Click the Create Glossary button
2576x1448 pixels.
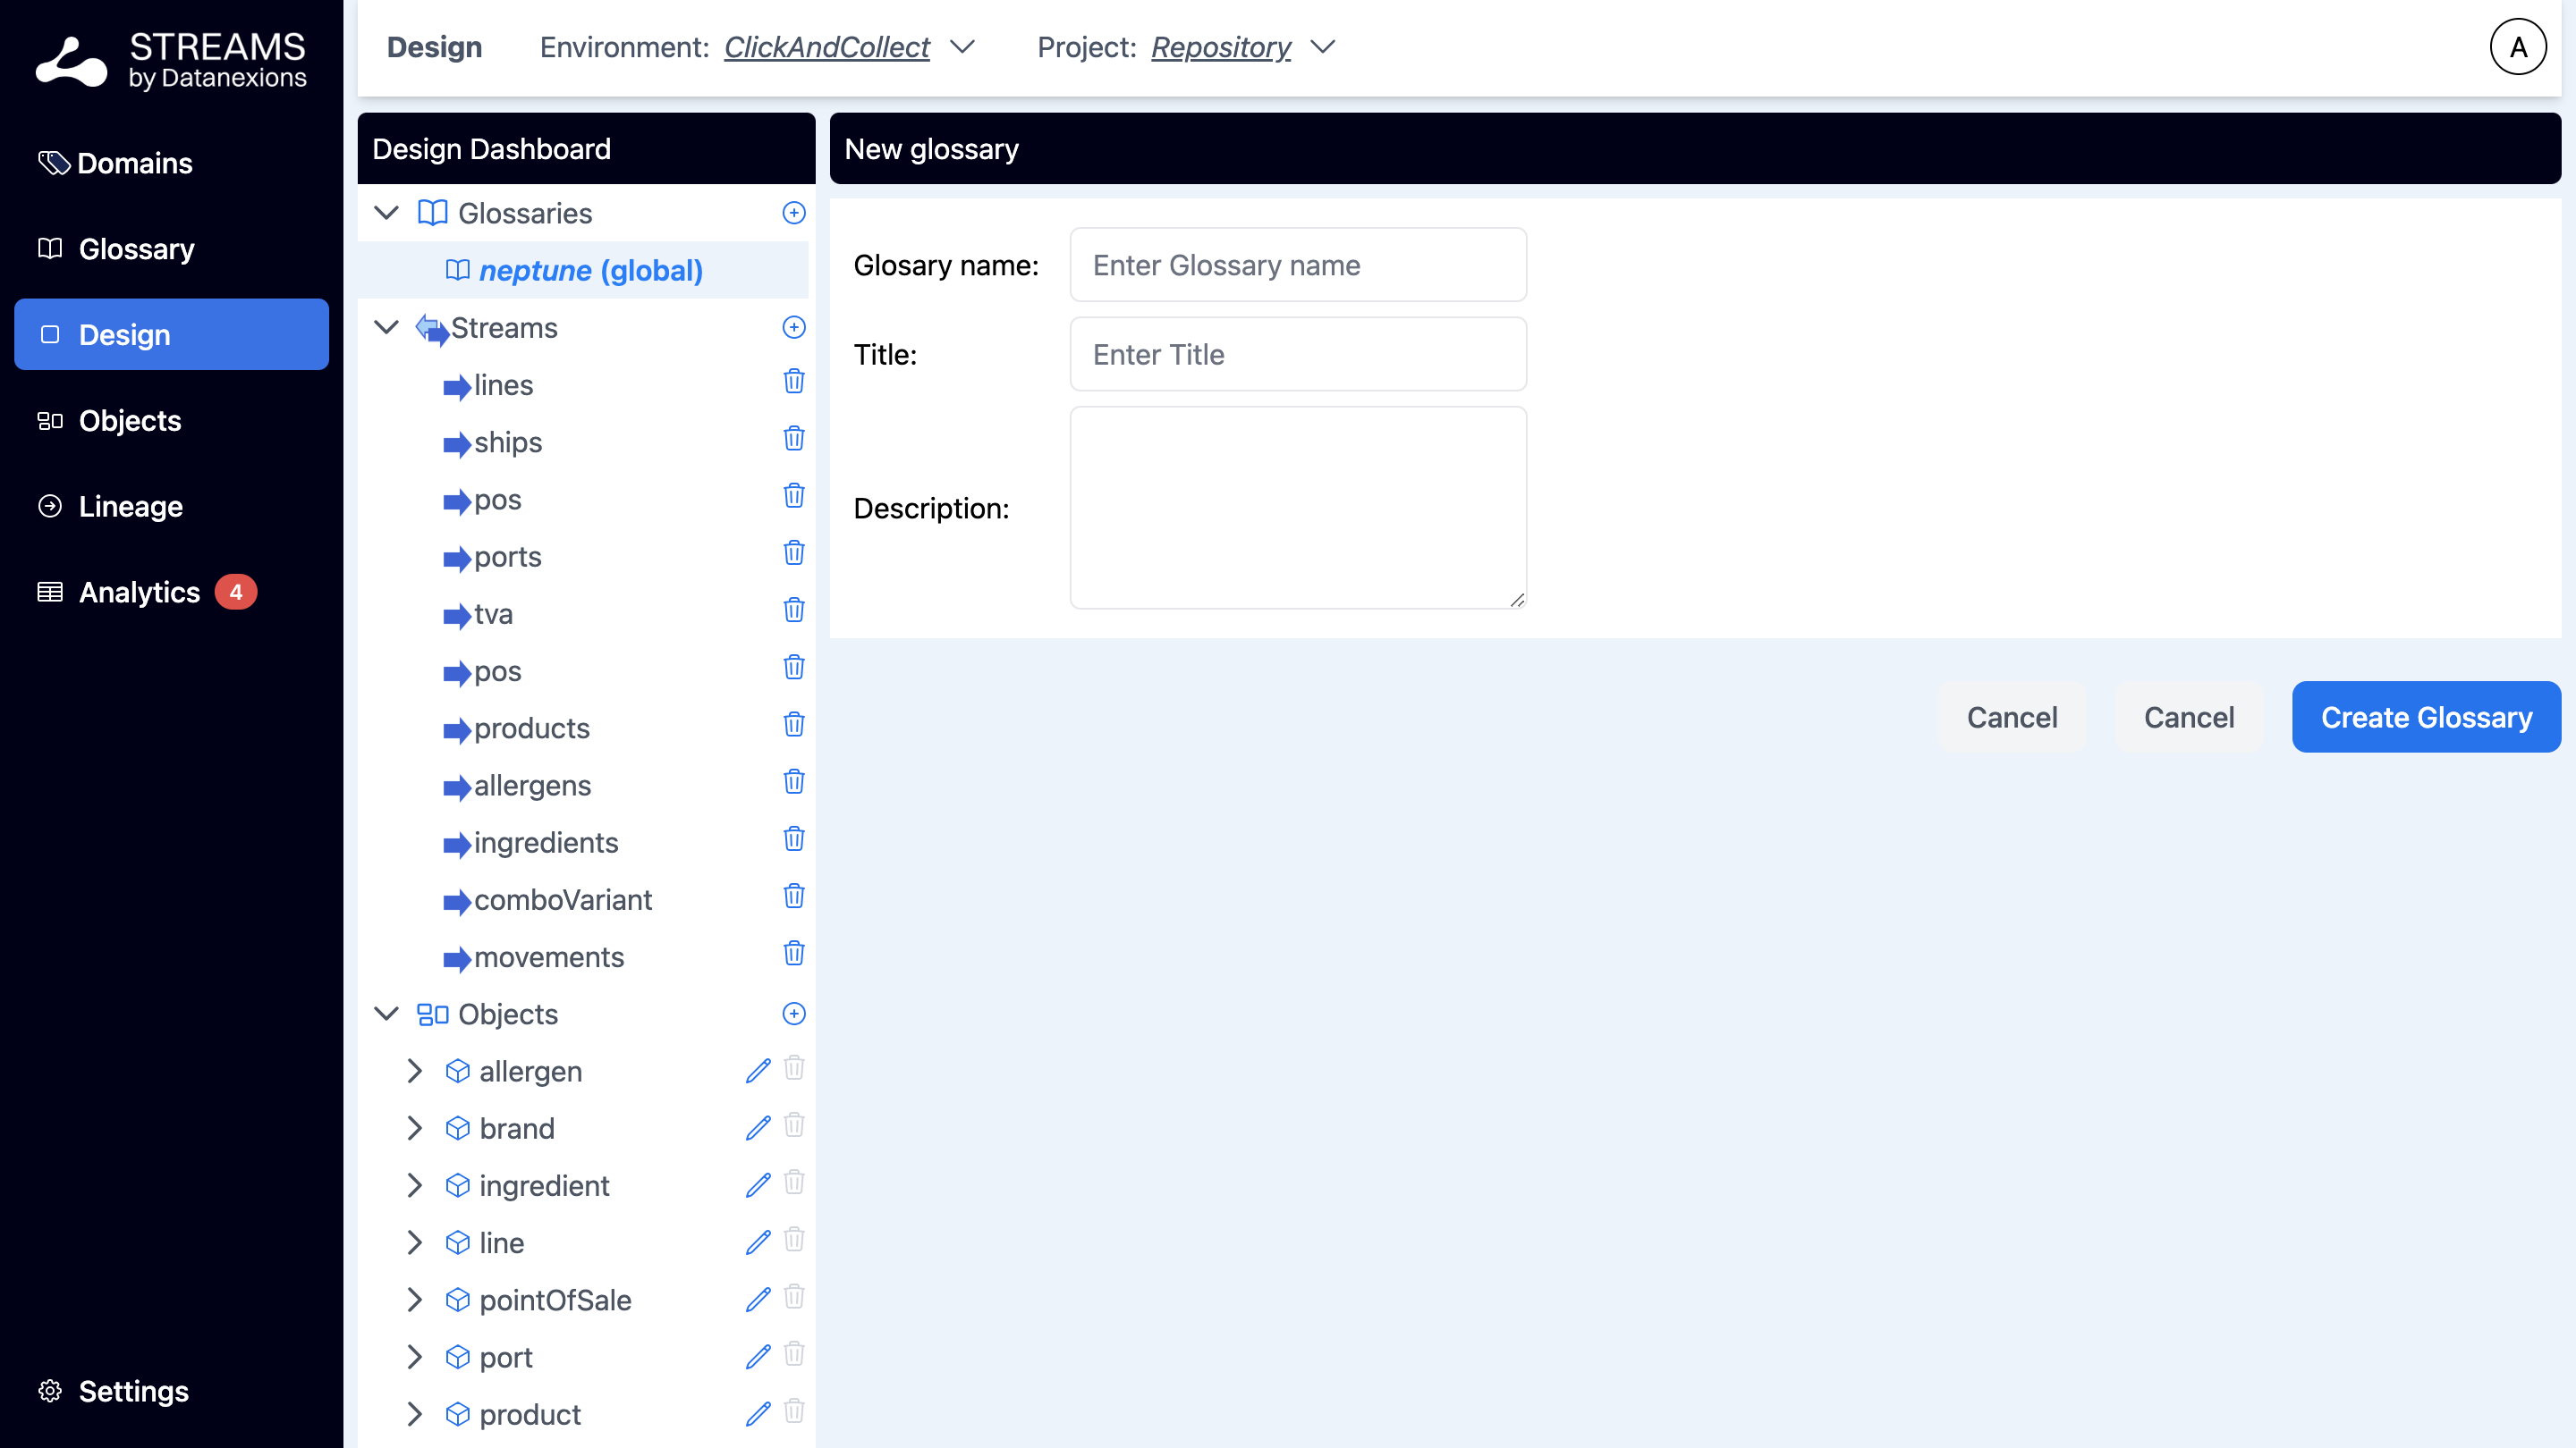click(2425, 717)
